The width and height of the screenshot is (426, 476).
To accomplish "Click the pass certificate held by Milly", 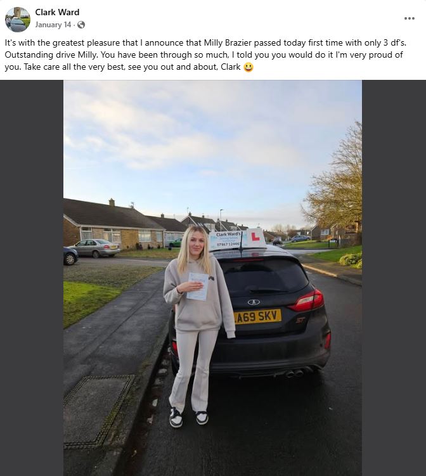I will pos(198,286).
